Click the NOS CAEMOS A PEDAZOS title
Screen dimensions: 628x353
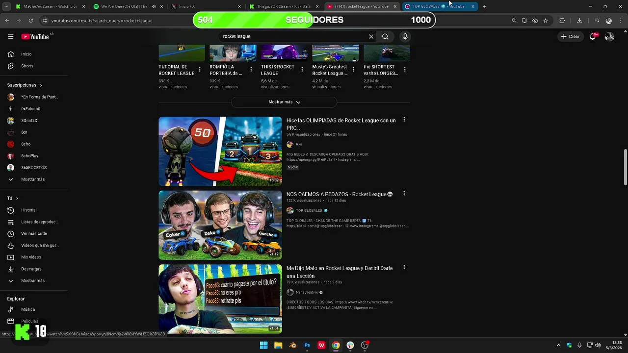coord(340,194)
